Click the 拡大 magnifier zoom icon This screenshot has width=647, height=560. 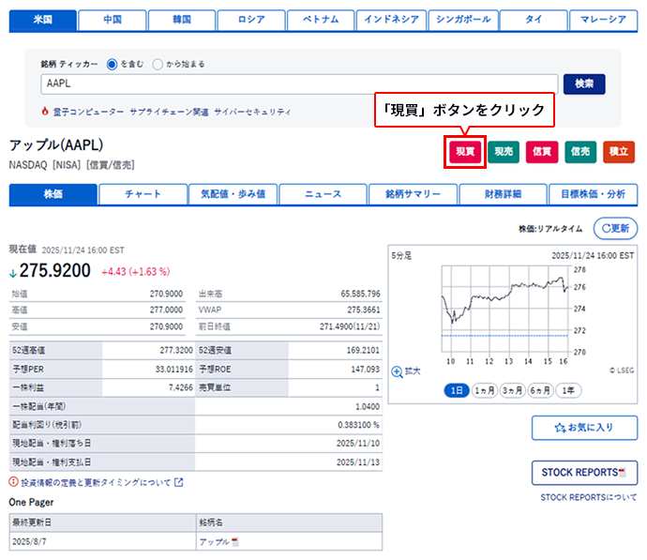398,371
